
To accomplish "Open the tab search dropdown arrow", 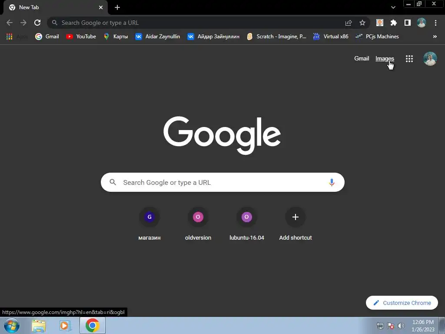I will pos(393,7).
